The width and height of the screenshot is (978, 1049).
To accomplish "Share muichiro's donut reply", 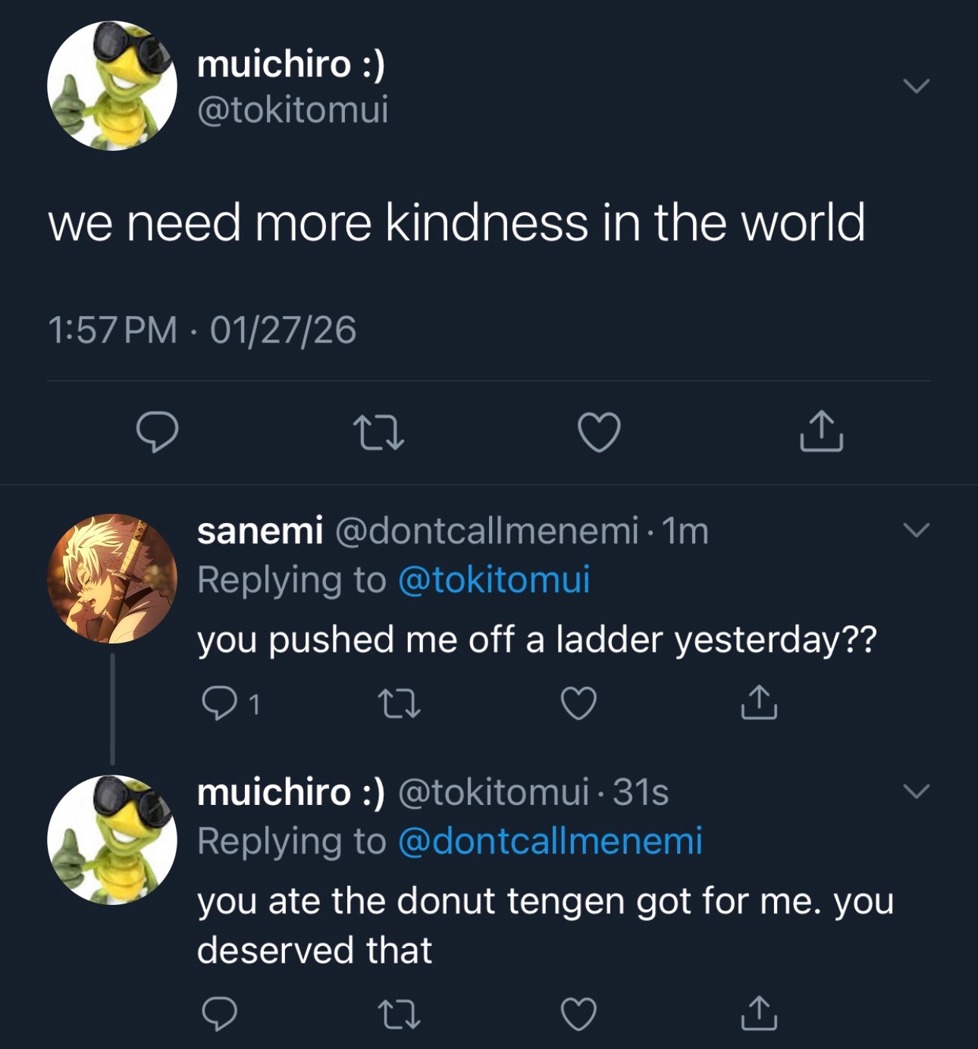I will (759, 1013).
